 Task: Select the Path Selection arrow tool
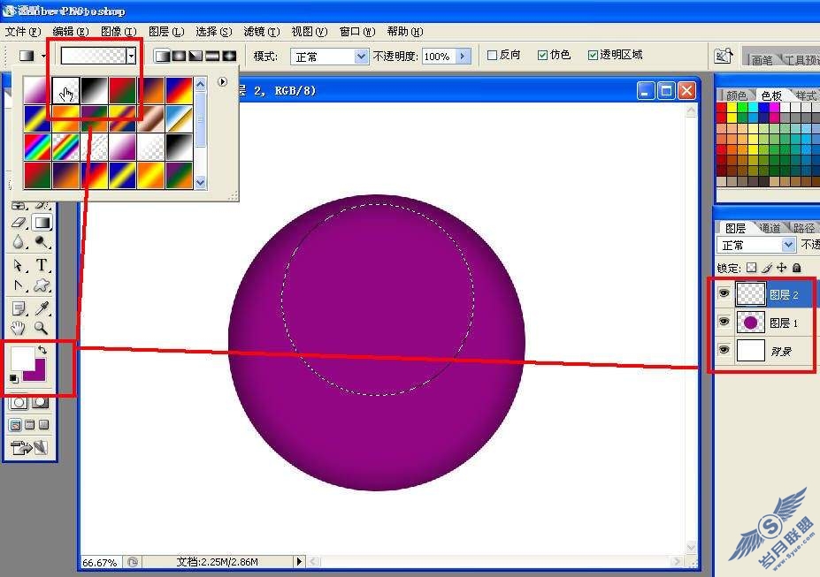point(19,265)
